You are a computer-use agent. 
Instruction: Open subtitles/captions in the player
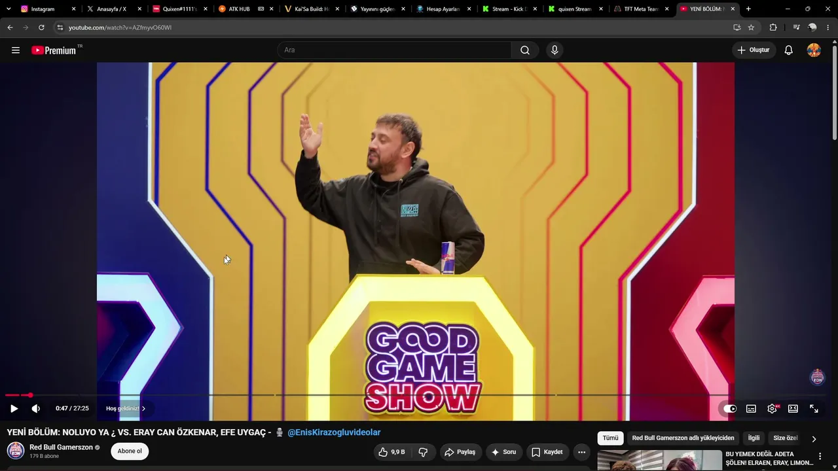[751, 409]
